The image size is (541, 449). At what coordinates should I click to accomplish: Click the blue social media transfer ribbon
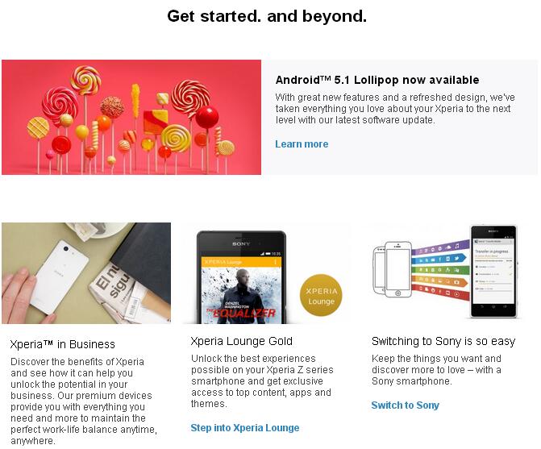tap(439, 259)
